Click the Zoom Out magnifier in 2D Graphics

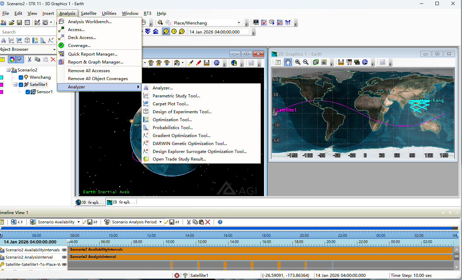click(x=305, y=62)
